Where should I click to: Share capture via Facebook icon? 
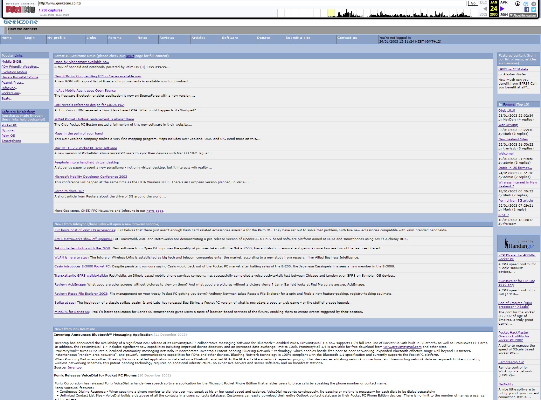click(527, 10)
